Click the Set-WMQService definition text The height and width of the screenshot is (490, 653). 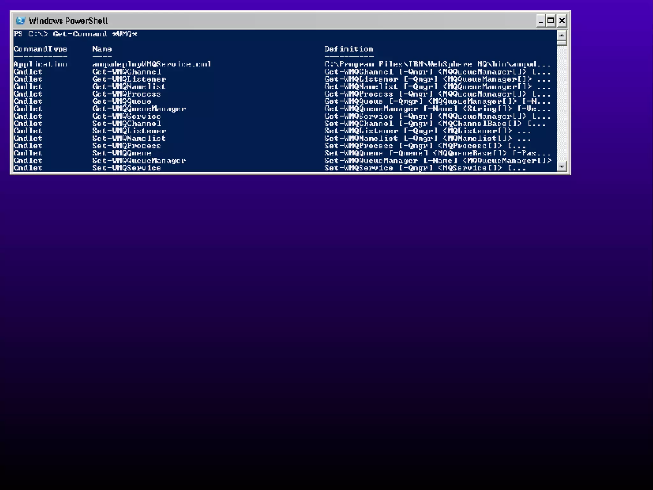pos(425,168)
